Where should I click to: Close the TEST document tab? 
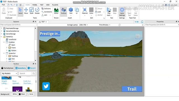coord(46,22)
